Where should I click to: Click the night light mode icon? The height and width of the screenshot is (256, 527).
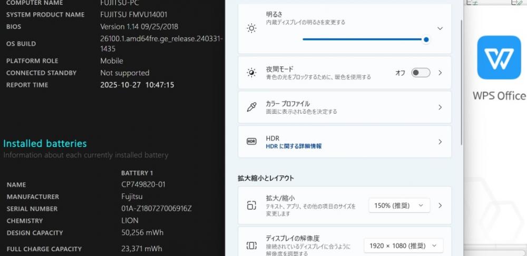(251, 73)
